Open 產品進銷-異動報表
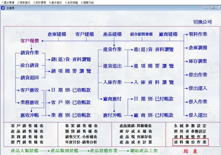Screen dimensions: 221x155 click(136, 126)
